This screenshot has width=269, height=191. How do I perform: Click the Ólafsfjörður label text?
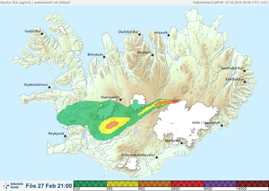(128, 32)
